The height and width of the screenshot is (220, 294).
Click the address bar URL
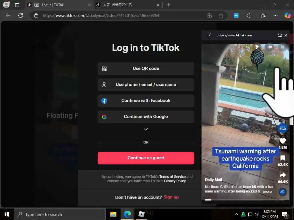(x=101, y=15)
